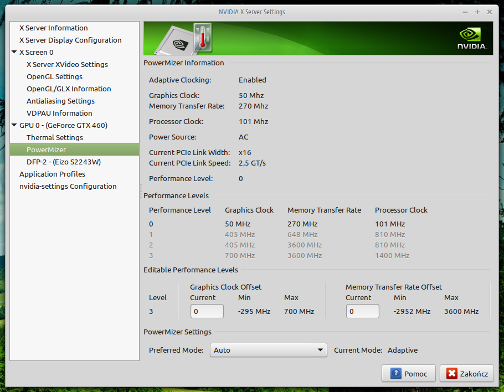Image resolution: width=504 pixels, height=392 pixels.
Task: Click the '-295 MHz' Min offset value
Action: point(254,312)
